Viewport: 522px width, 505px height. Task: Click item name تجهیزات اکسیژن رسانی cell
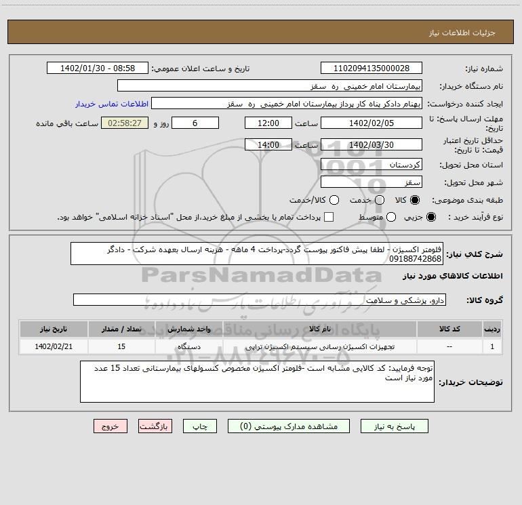(x=320, y=346)
